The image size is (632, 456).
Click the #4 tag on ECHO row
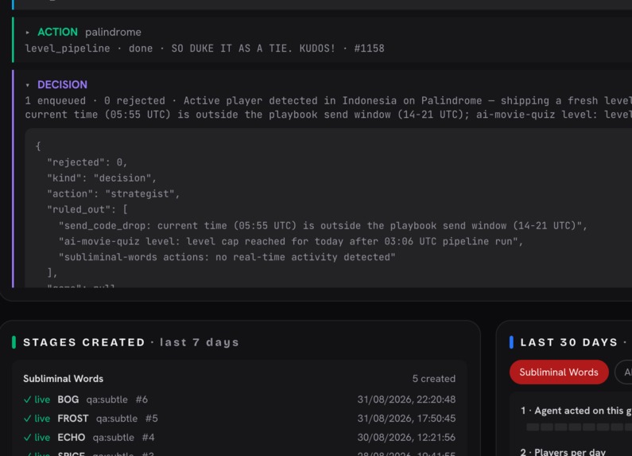[149, 438]
